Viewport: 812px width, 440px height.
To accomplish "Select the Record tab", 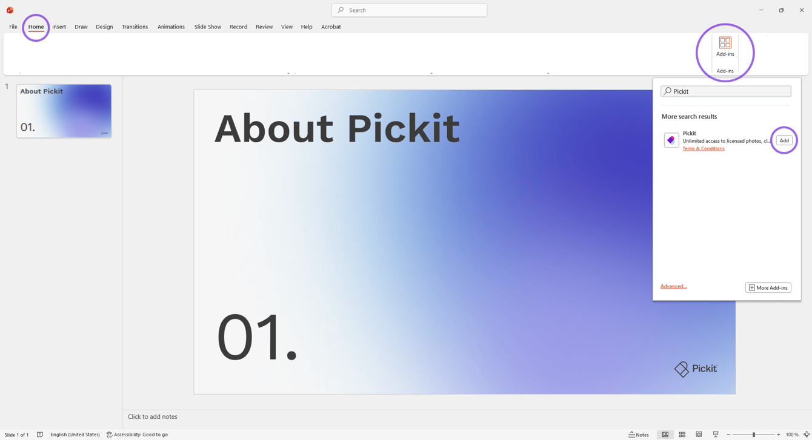I will pos(238,27).
